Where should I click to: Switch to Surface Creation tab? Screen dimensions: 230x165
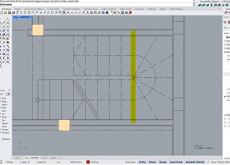[x=72, y=9]
